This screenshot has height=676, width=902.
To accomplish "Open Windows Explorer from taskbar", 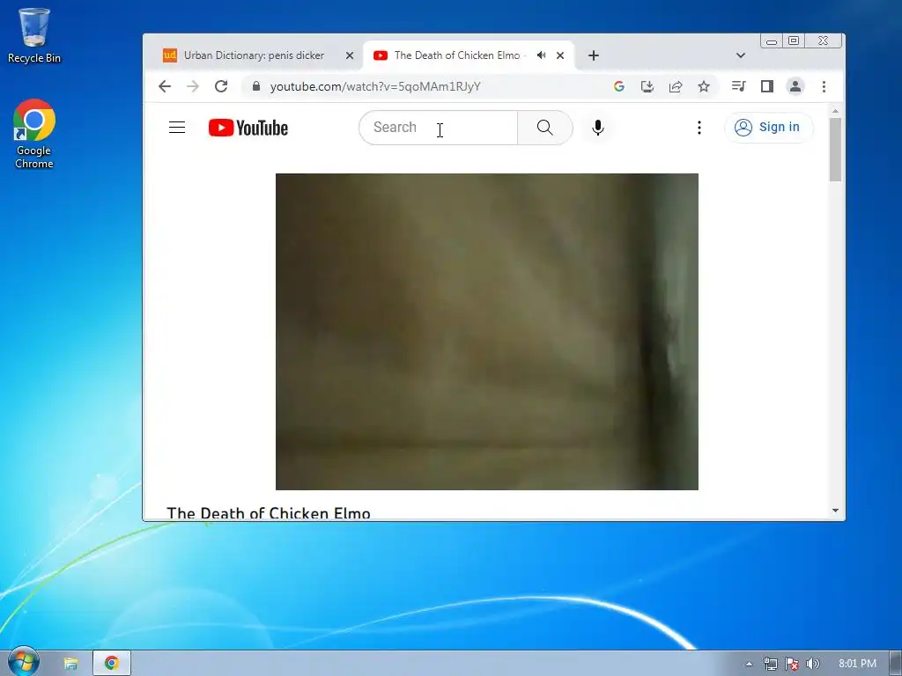I will point(70,664).
